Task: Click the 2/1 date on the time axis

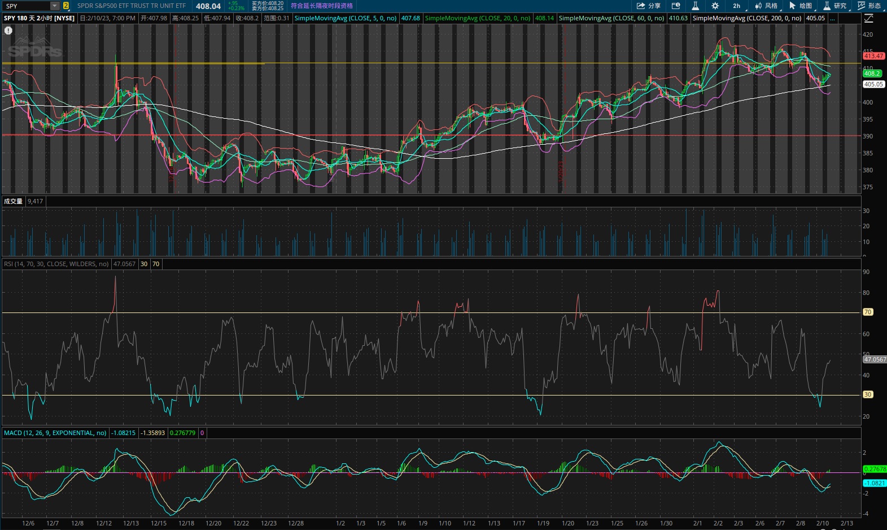Action: tap(697, 523)
